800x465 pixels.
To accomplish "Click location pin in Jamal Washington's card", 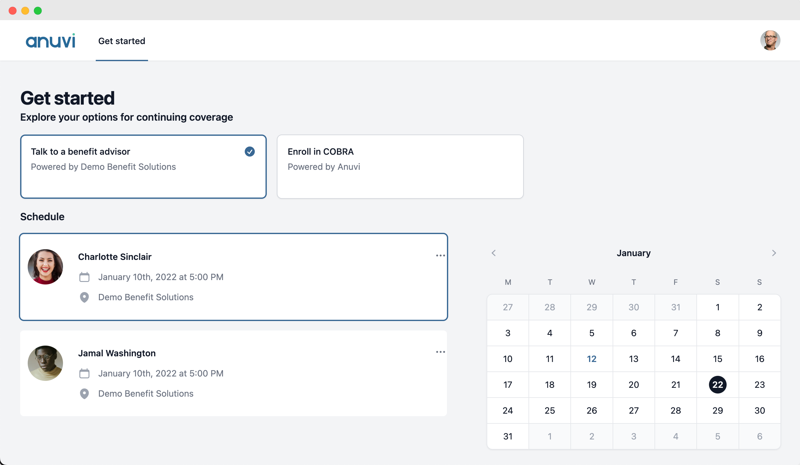I will pyautogui.click(x=84, y=393).
